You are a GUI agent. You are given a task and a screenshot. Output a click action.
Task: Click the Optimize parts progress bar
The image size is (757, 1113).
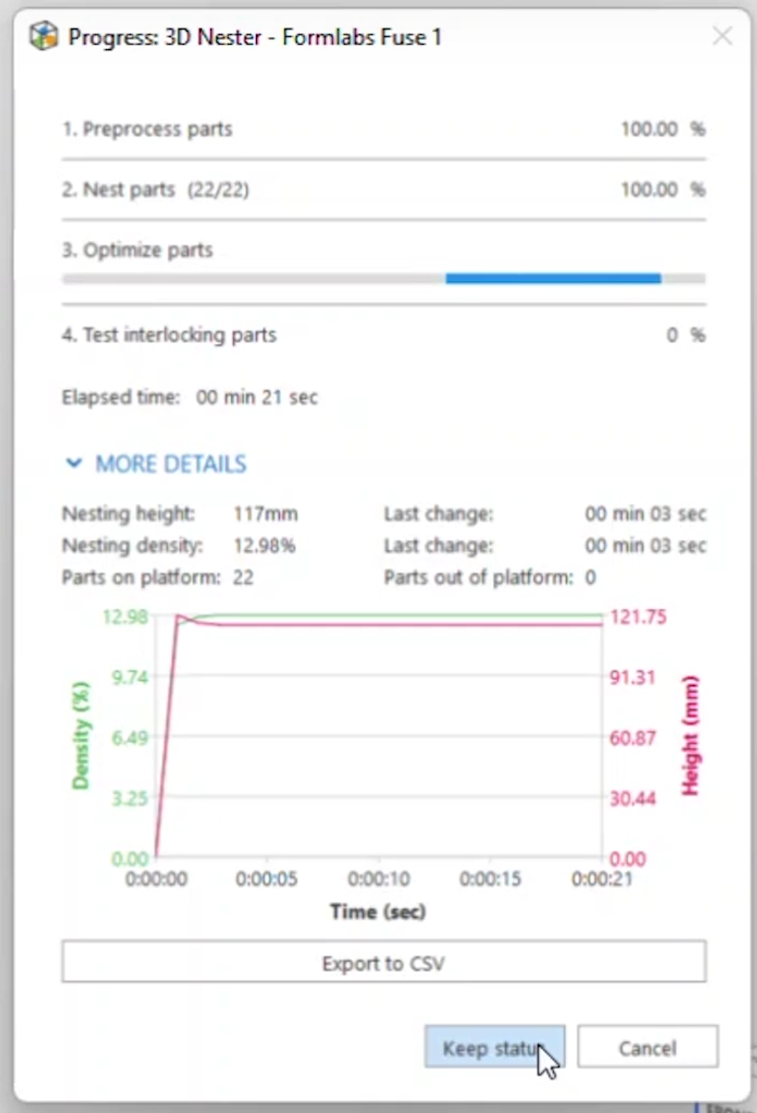tap(383, 278)
